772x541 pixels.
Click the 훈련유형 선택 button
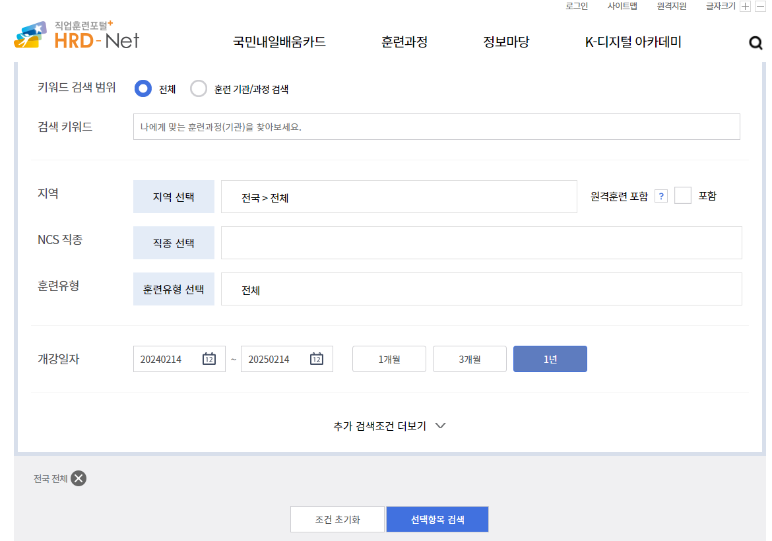174,289
